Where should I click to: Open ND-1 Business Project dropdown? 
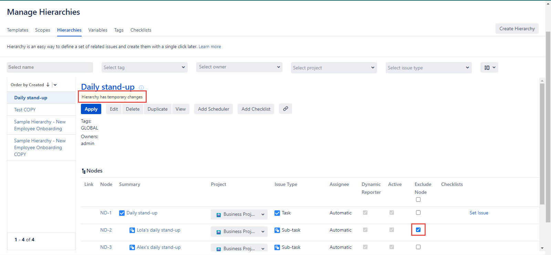[239, 214]
